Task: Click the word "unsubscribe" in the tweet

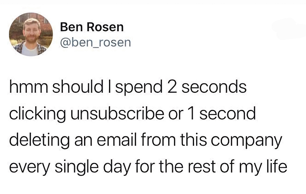Action: click(x=116, y=113)
